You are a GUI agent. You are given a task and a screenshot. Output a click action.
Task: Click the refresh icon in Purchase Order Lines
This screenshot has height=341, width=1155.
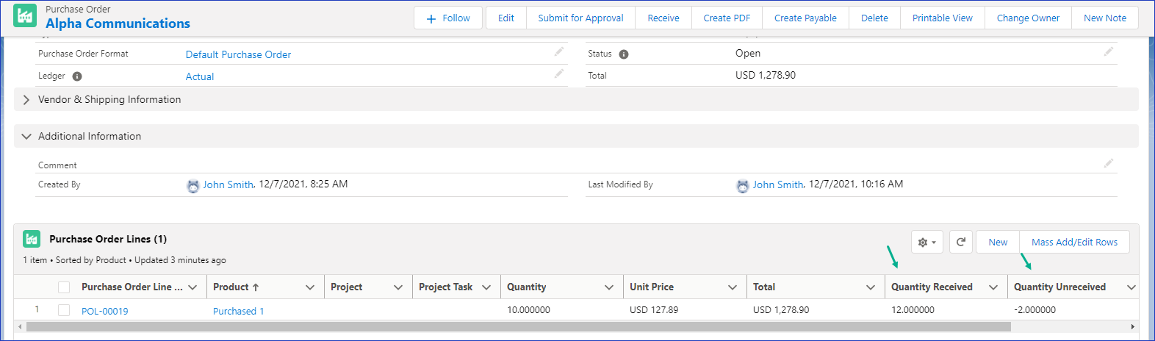960,242
